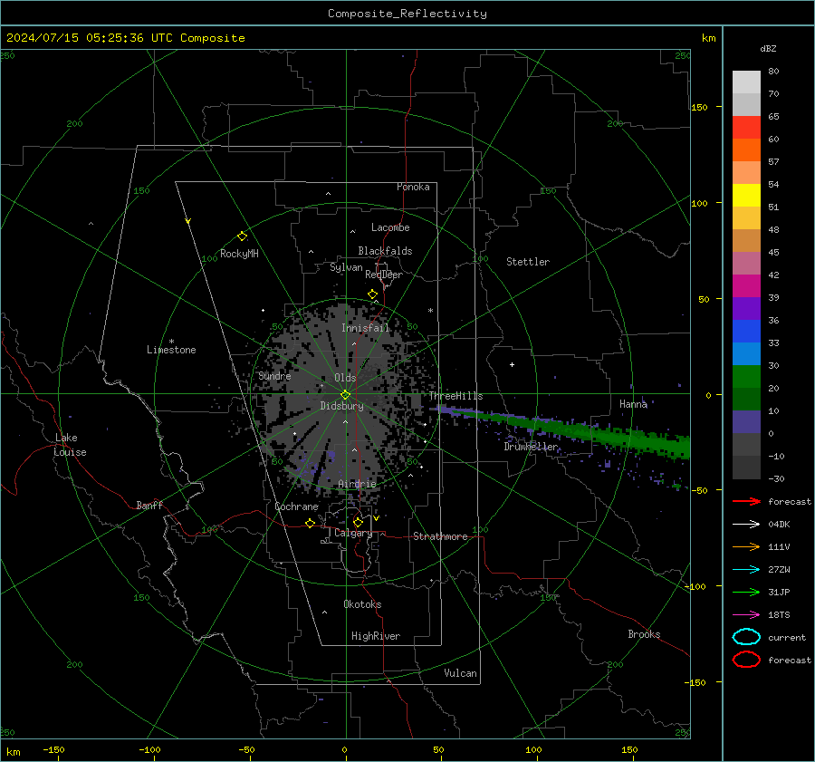Click the Sundre town label
This screenshot has width=815, height=762.
coord(274,376)
